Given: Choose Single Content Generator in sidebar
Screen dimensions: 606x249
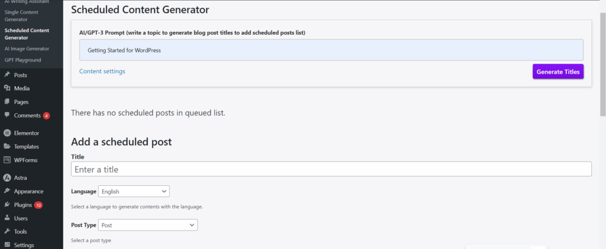Looking at the screenshot, I should 21,16.
